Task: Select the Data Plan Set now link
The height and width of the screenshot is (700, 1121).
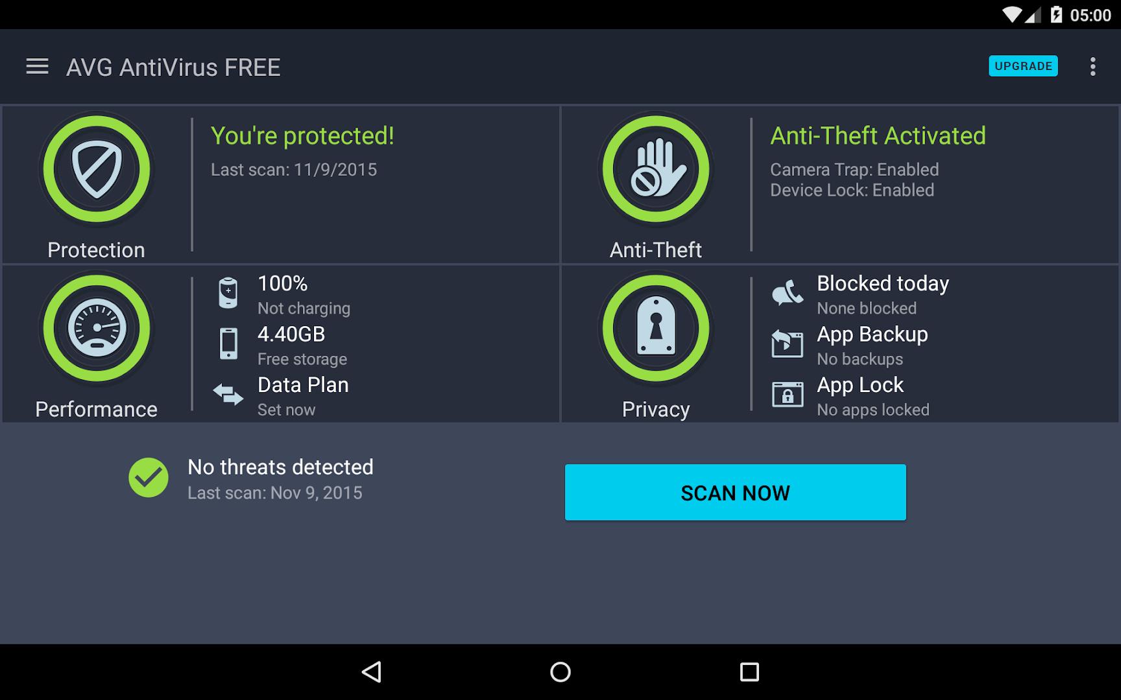Action: pos(286,410)
